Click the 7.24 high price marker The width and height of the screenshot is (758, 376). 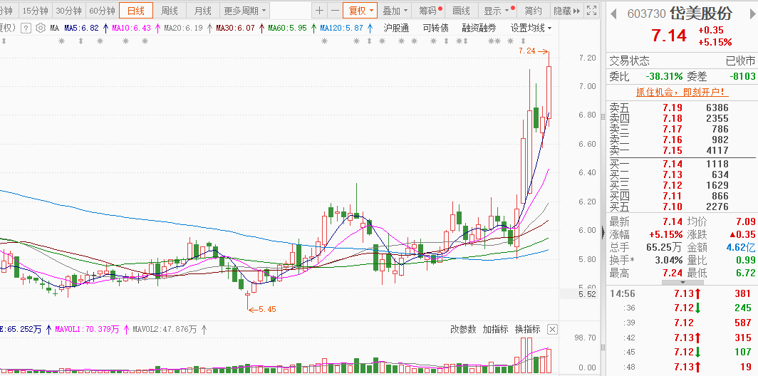[533, 51]
